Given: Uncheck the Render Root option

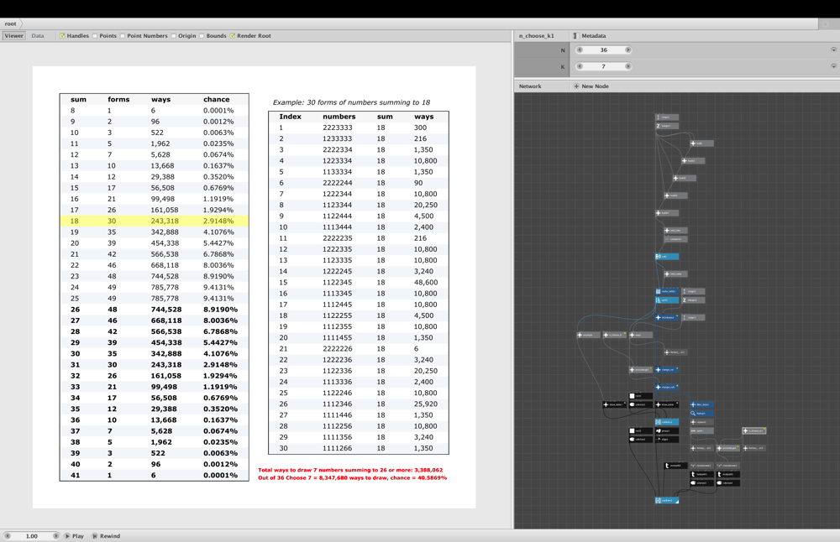Looking at the screenshot, I should (x=233, y=36).
